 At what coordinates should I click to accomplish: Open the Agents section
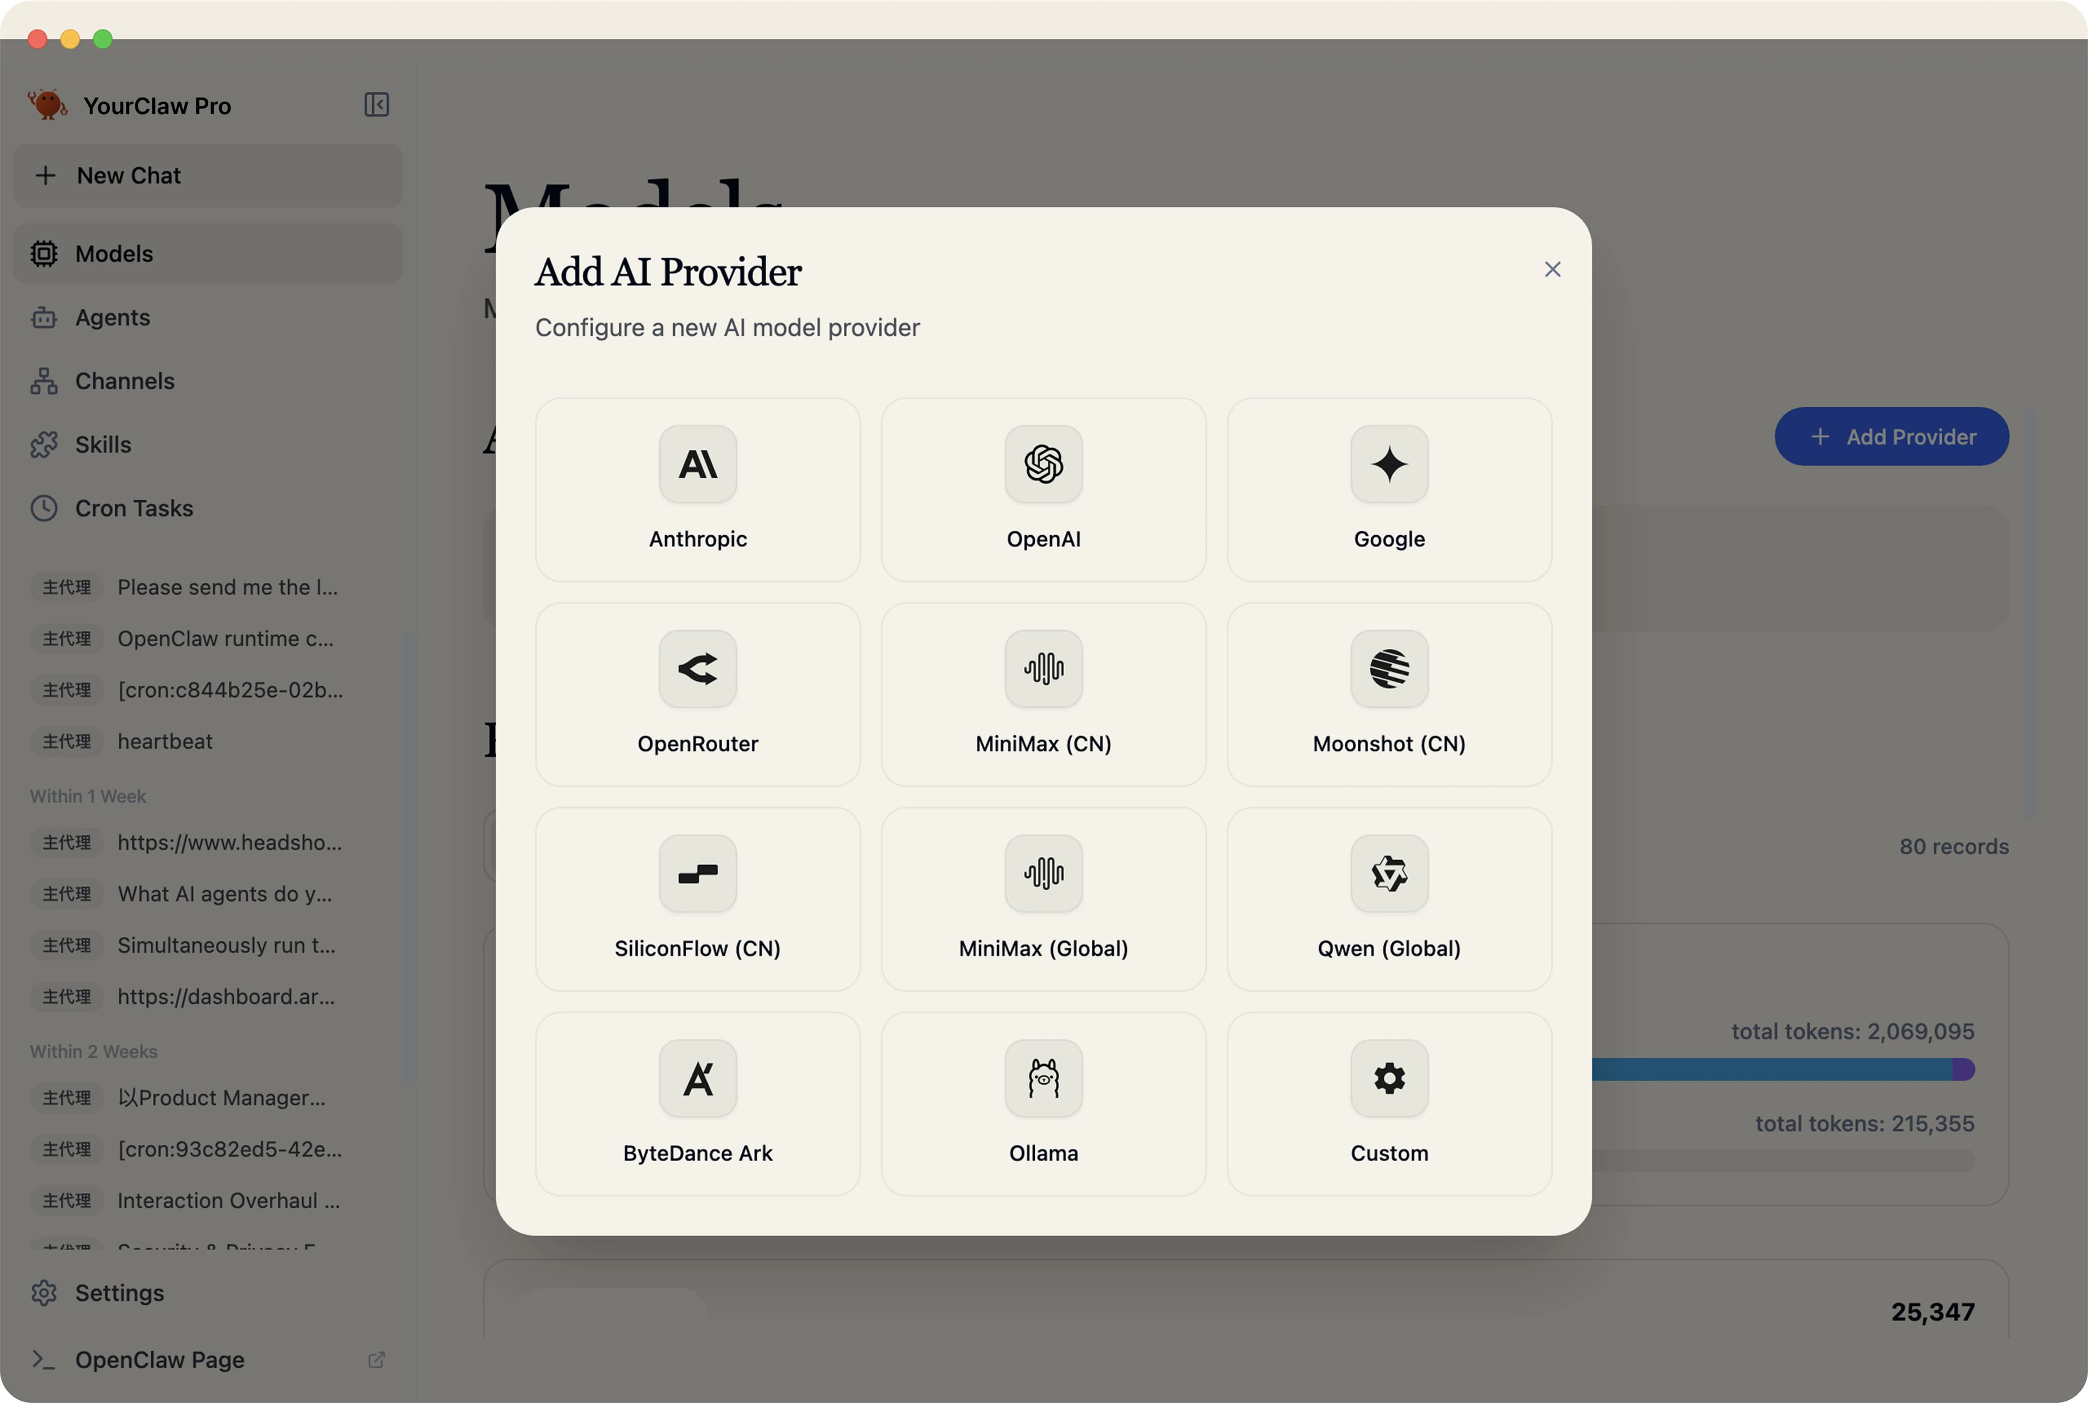pos(113,318)
